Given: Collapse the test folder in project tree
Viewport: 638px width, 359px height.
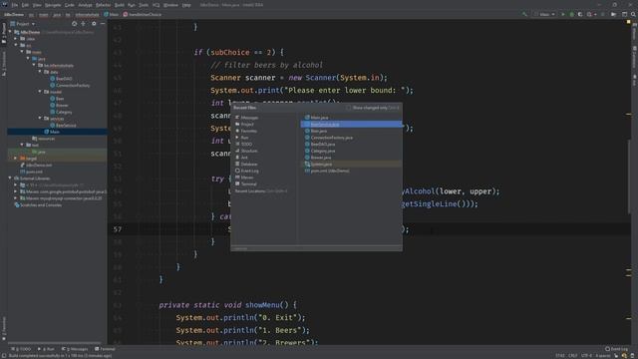Looking at the screenshot, I should click(22, 145).
